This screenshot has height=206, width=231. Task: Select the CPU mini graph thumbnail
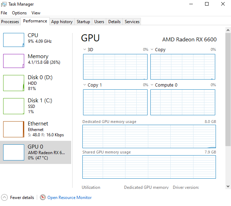(x=14, y=40)
